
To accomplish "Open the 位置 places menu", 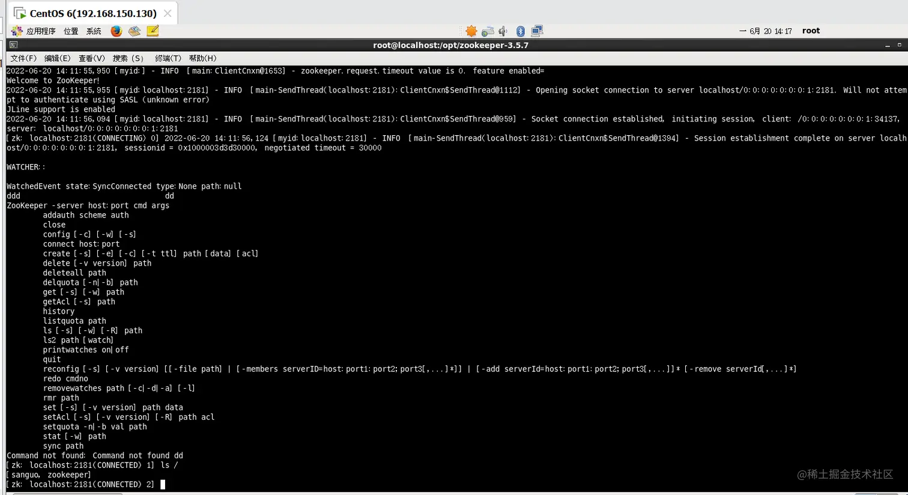I will 71,31.
